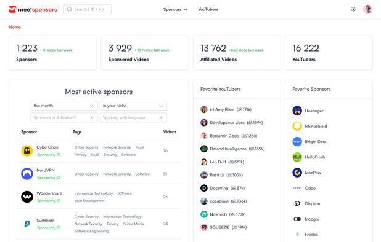Screen dimensions: 381x242
Task: Open the Sponsors or Affiliation filter
Action: tap(64, 117)
